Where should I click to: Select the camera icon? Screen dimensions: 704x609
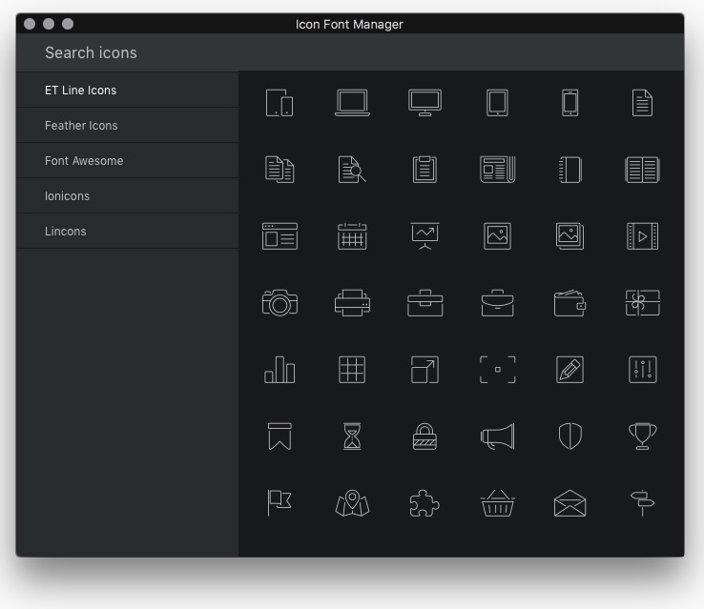[x=280, y=303]
